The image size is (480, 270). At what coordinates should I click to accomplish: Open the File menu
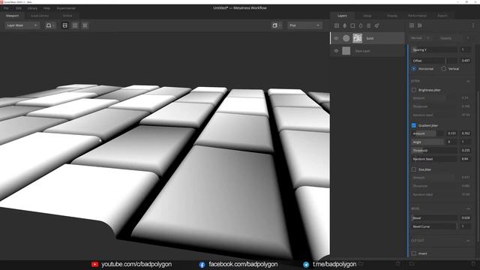pos(6,8)
